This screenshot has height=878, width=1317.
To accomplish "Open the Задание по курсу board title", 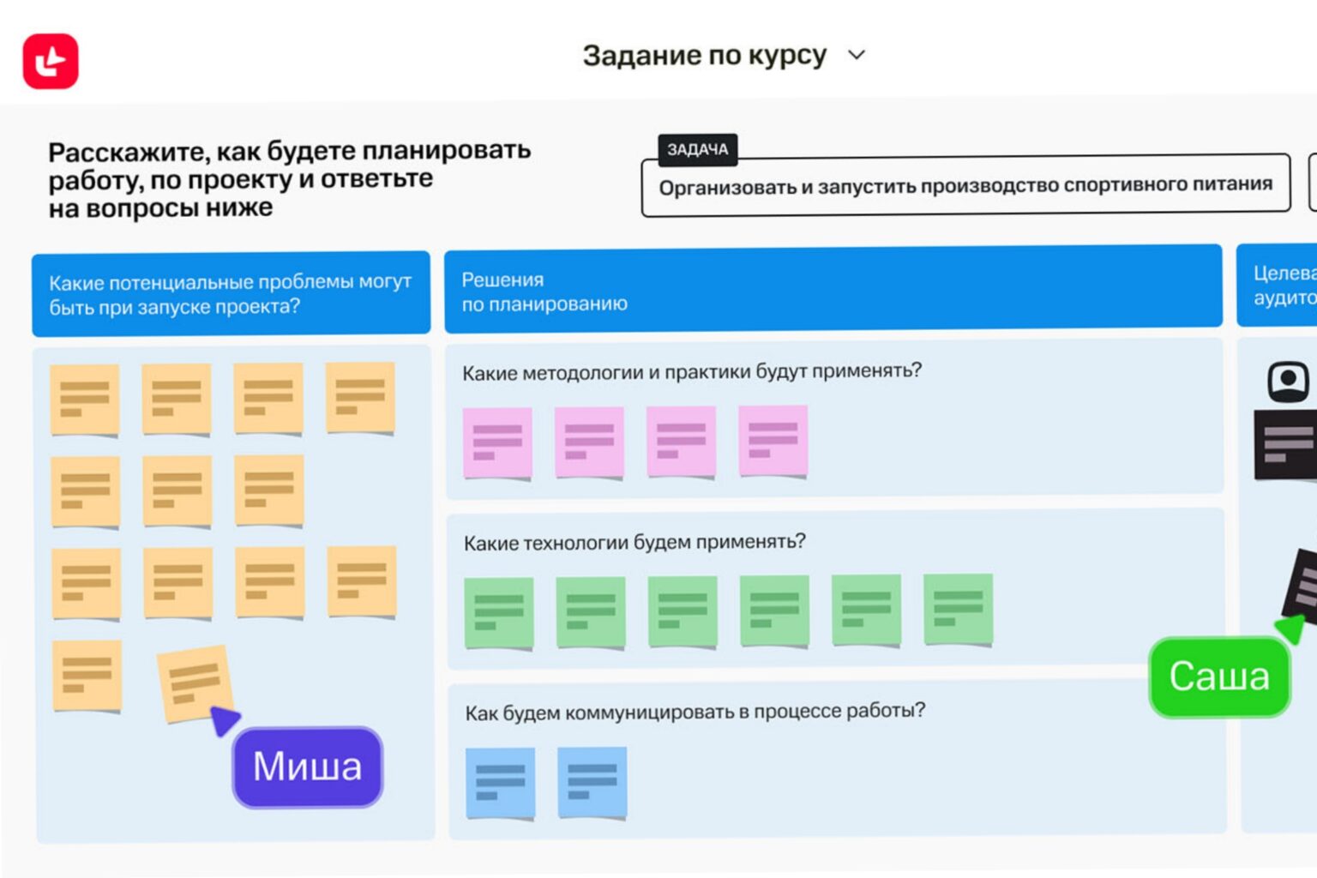I will pyautogui.click(x=704, y=55).
